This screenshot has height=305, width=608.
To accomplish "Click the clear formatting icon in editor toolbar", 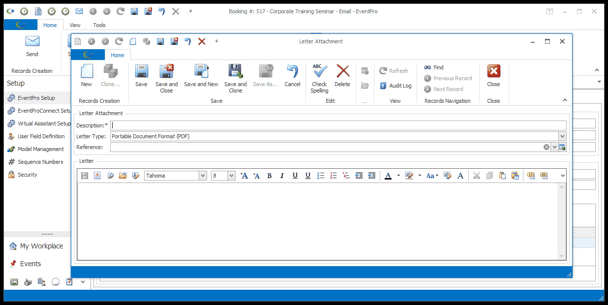I will tap(448, 176).
